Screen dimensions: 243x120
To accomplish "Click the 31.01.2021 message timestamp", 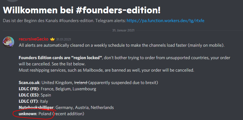I will tap(63, 39).
